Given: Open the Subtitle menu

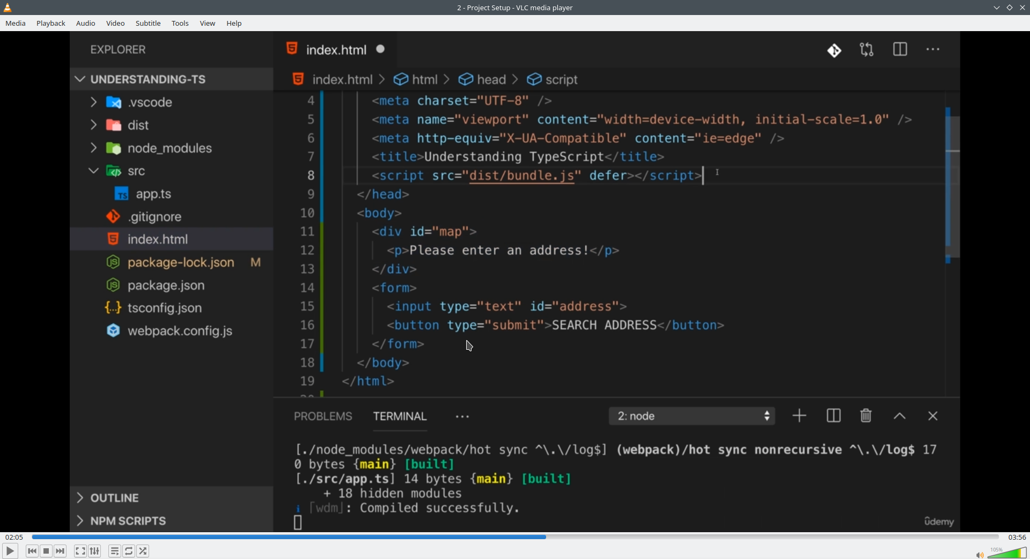Looking at the screenshot, I should tap(148, 24).
